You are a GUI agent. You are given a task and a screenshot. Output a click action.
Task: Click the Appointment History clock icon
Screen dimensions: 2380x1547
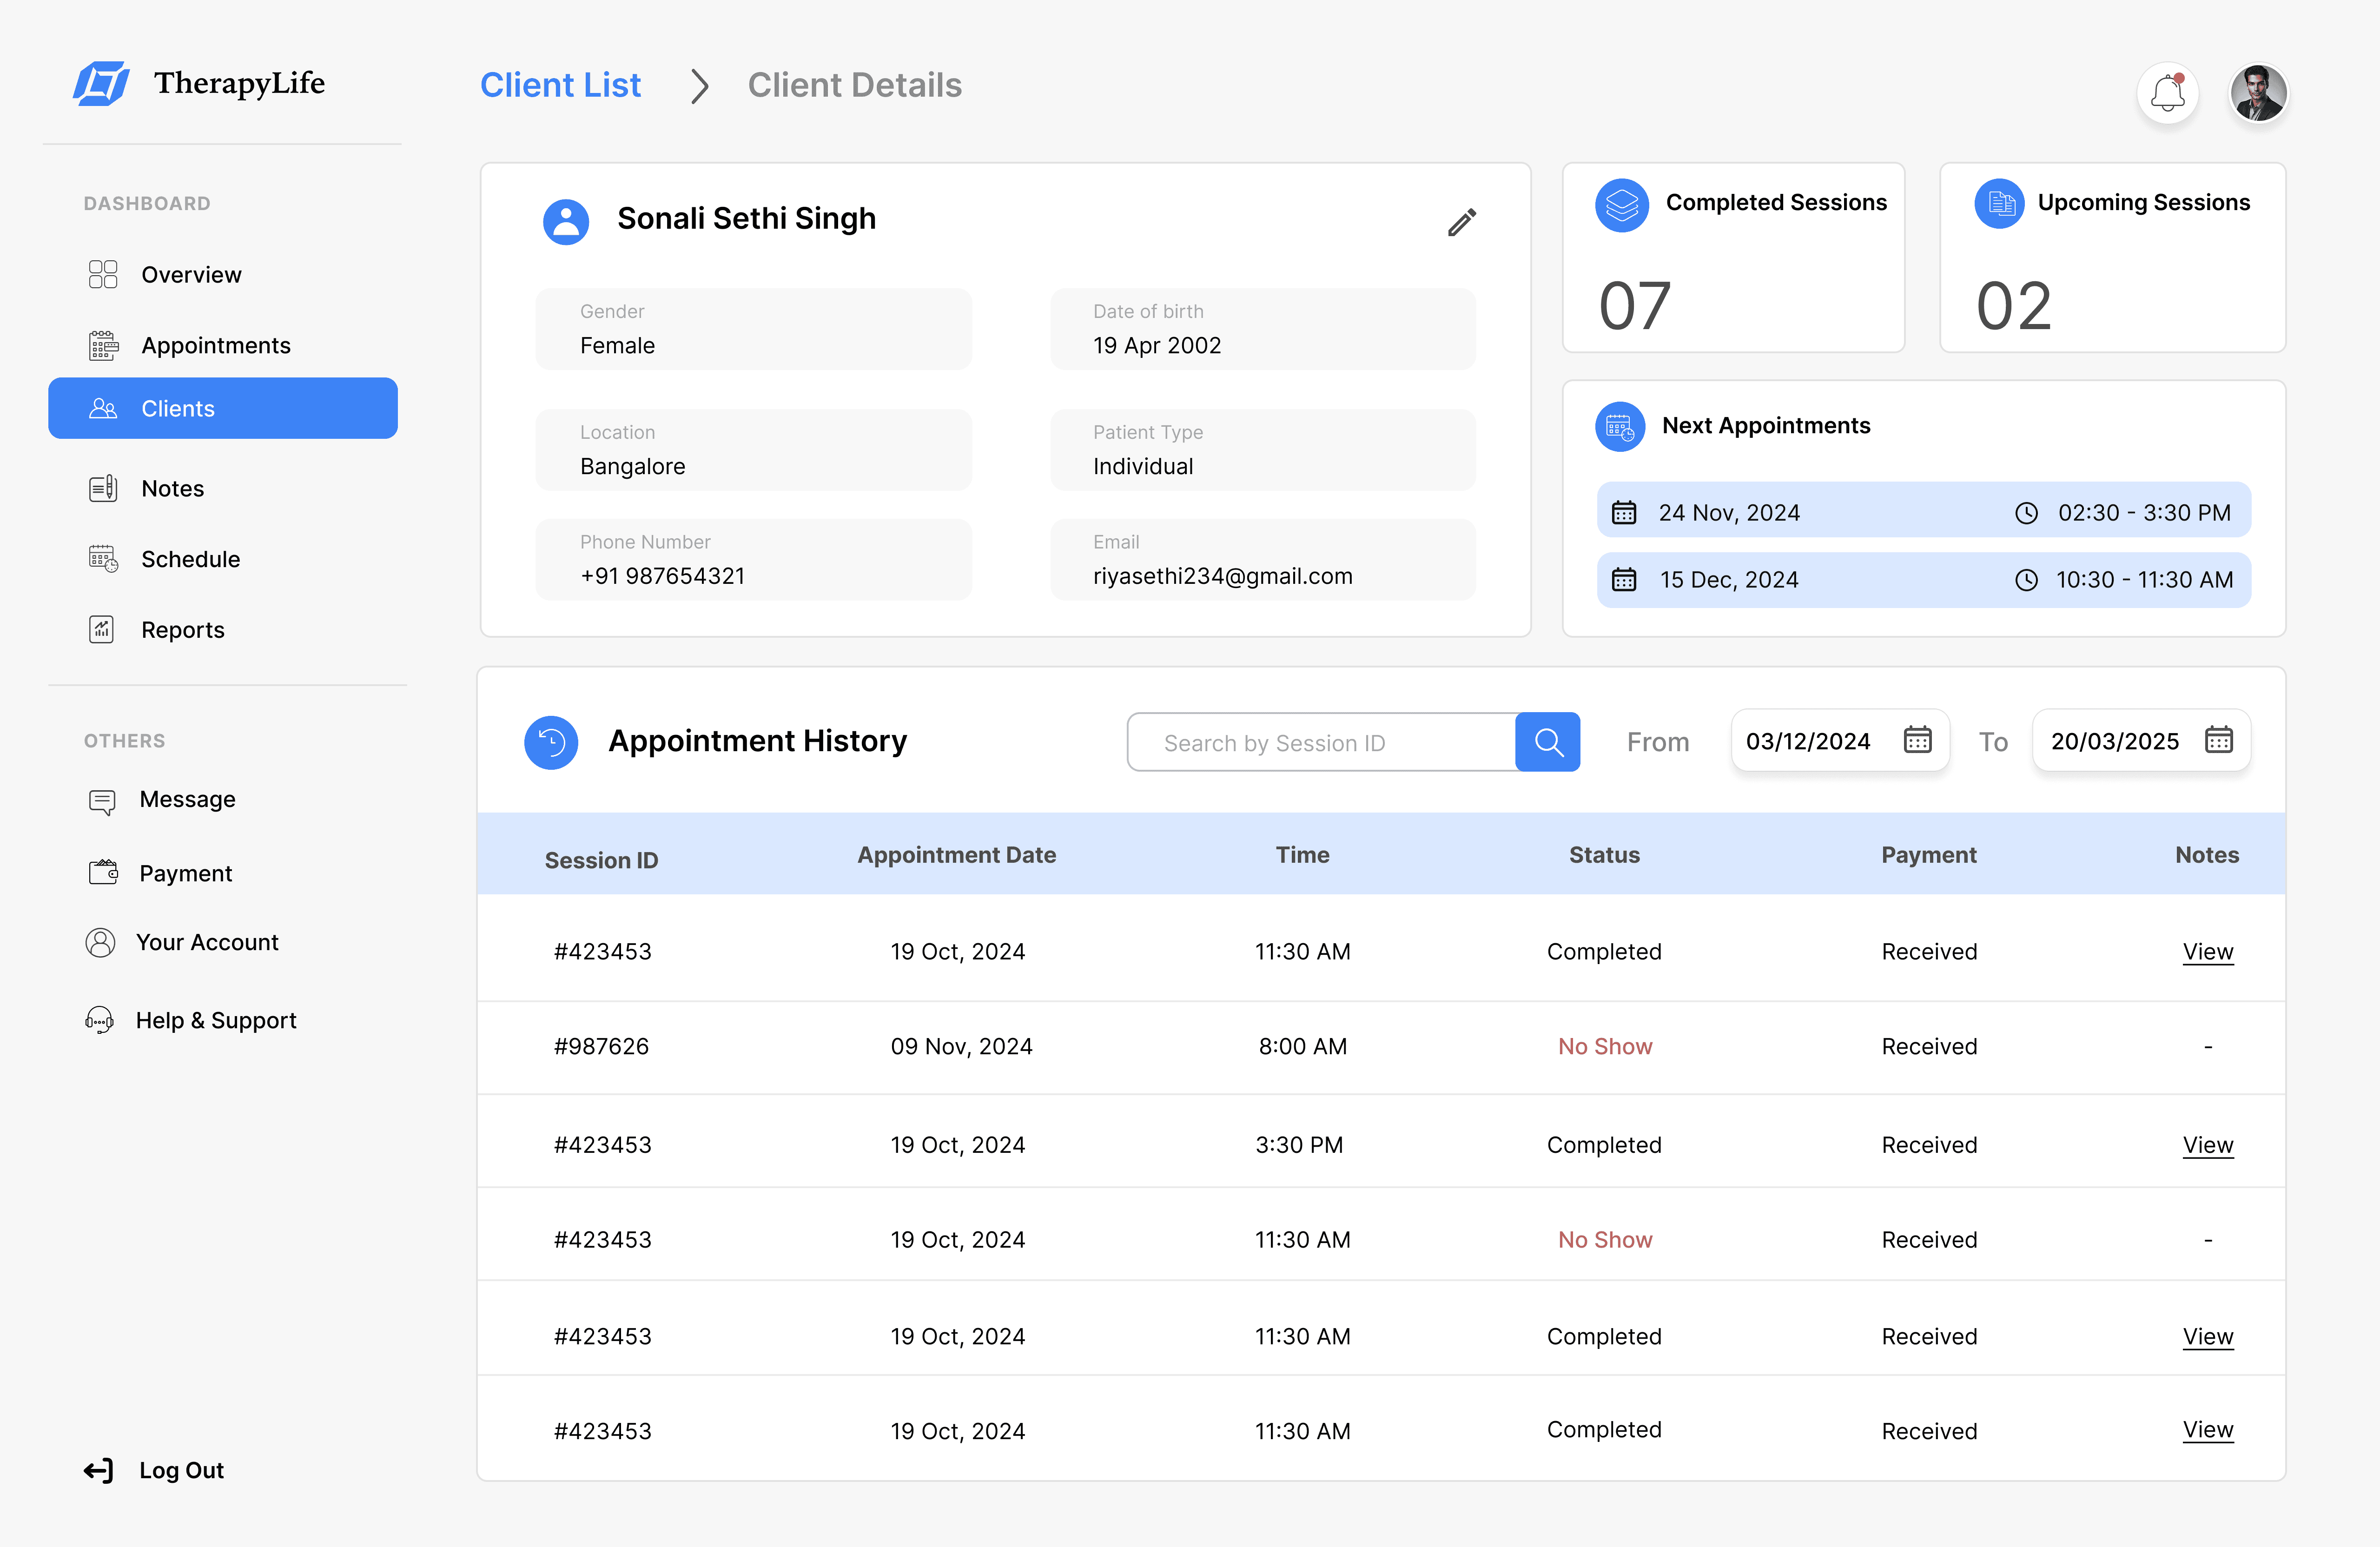point(551,742)
